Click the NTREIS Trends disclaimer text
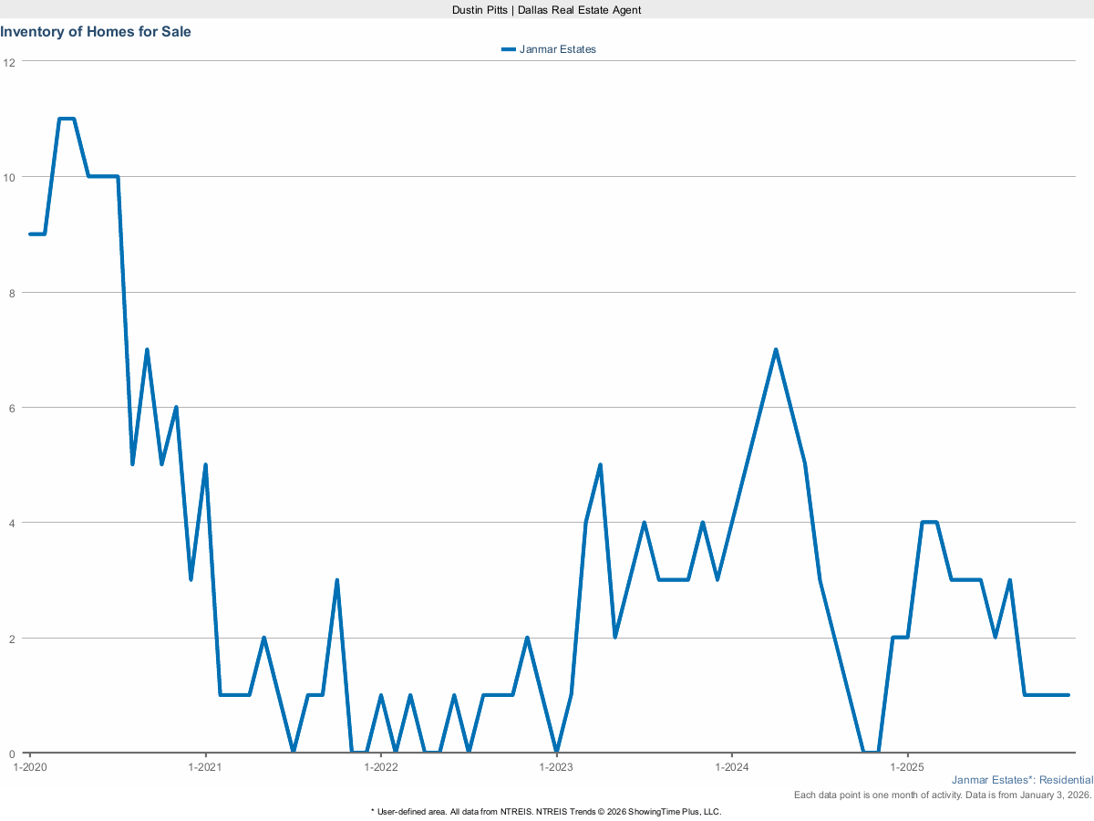This screenshot has height=821, width=1094. coord(545,811)
